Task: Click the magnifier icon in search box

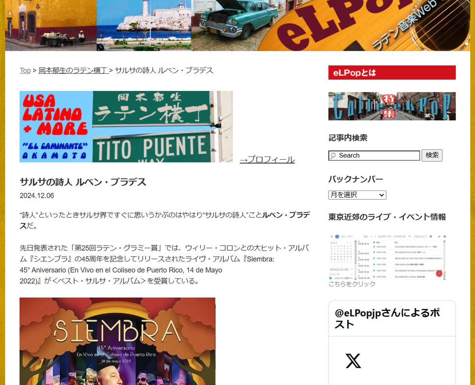Action: tap(333, 156)
